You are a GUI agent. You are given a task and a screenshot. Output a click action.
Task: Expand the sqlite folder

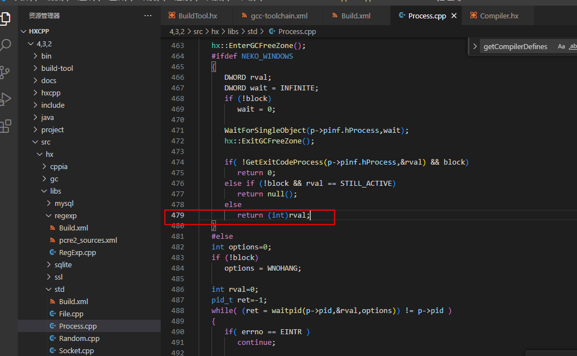click(x=63, y=264)
